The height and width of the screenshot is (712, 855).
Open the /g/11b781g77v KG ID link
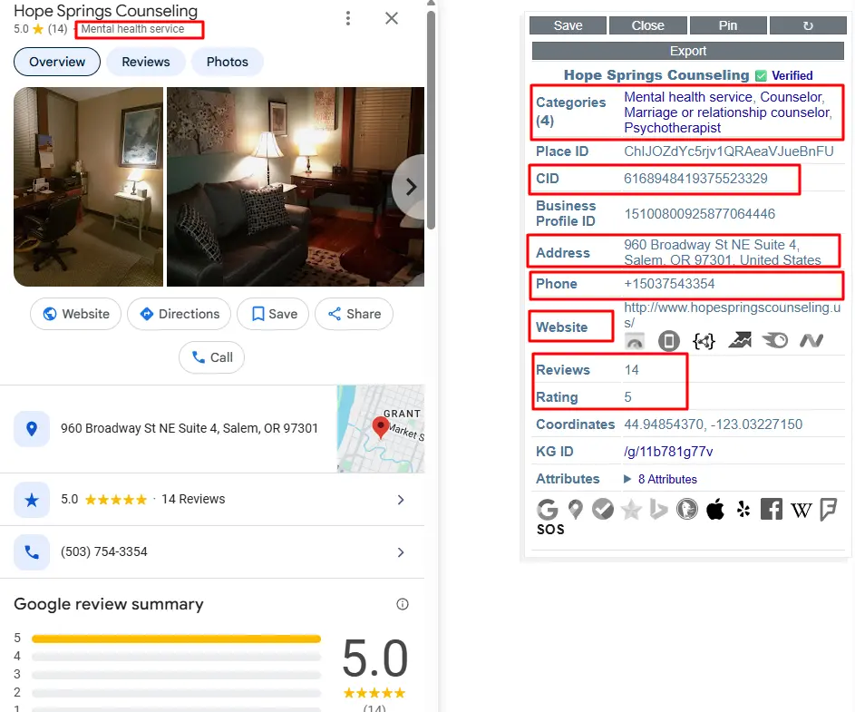(668, 452)
